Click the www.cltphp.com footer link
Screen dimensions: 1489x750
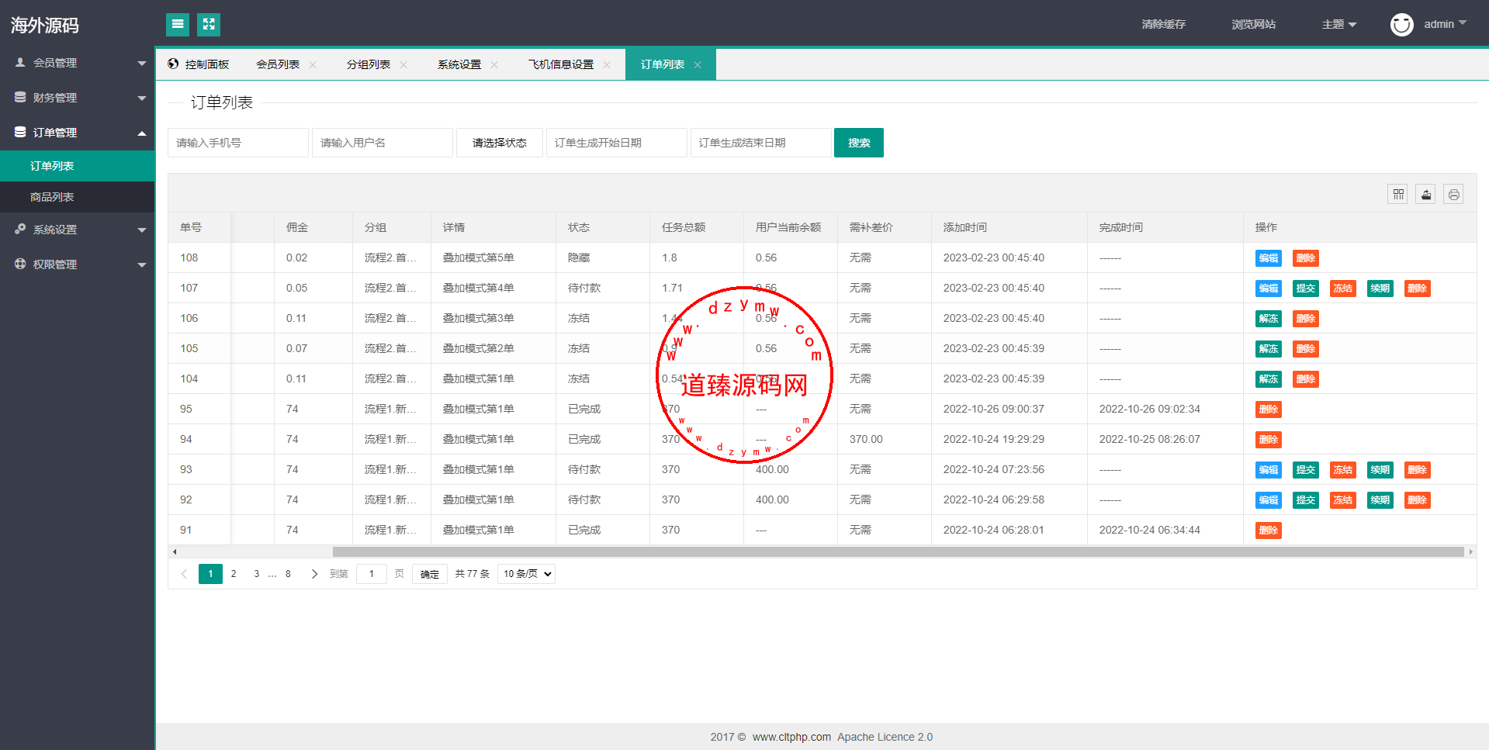coord(791,737)
